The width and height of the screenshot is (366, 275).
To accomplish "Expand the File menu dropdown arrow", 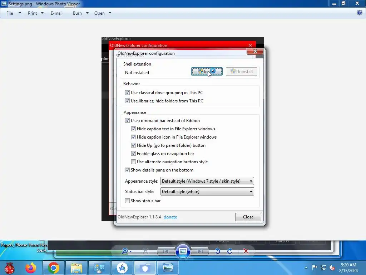I will pyautogui.click(x=20, y=13).
